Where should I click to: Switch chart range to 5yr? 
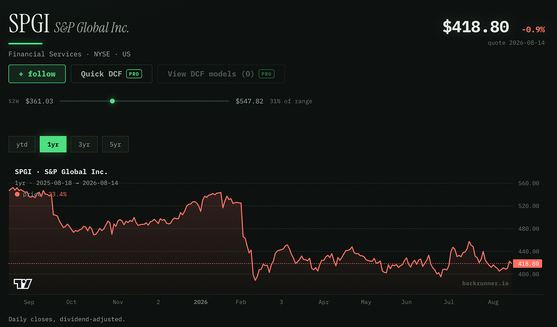point(115,144)
